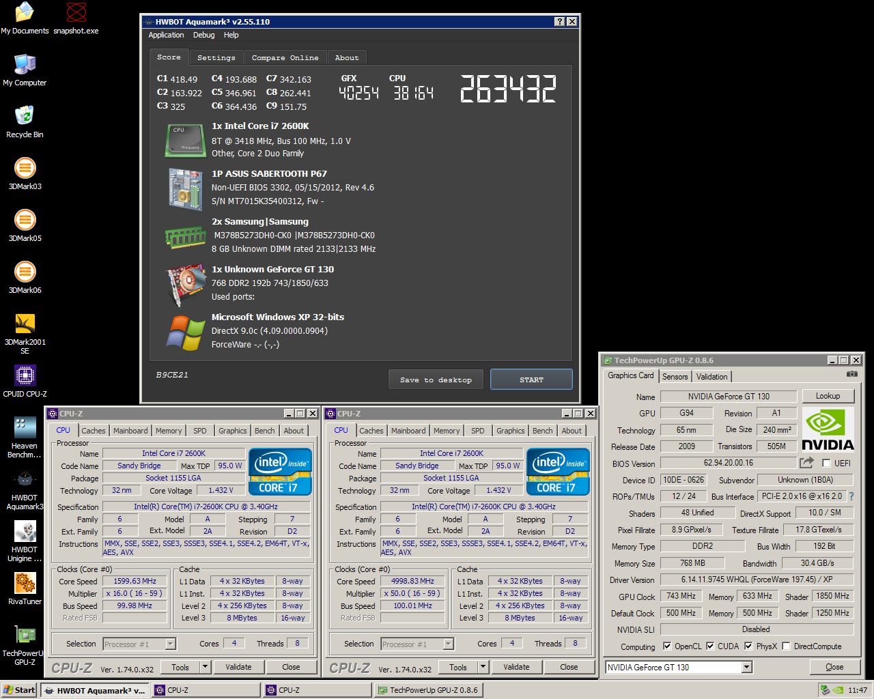Open the Application menu in Aquamark

coord(166,35)
